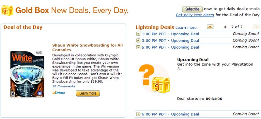Open Shaun White Snowboarding for All Consoles title
Viewport: 261px width, 119px height.
click(x=87, y=47)
